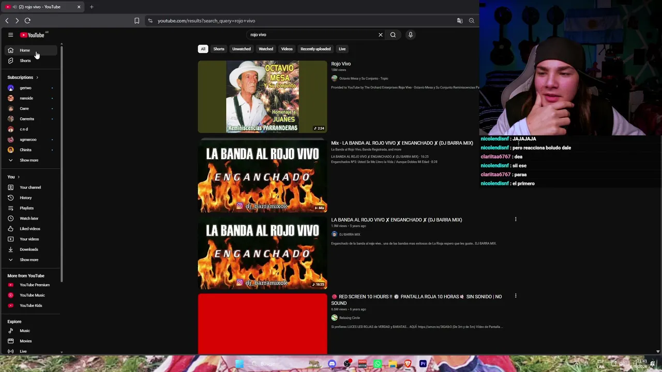This screenshot has width=662, height=372.
Task: Open Home in the sidebar
Action: [31, 50]
